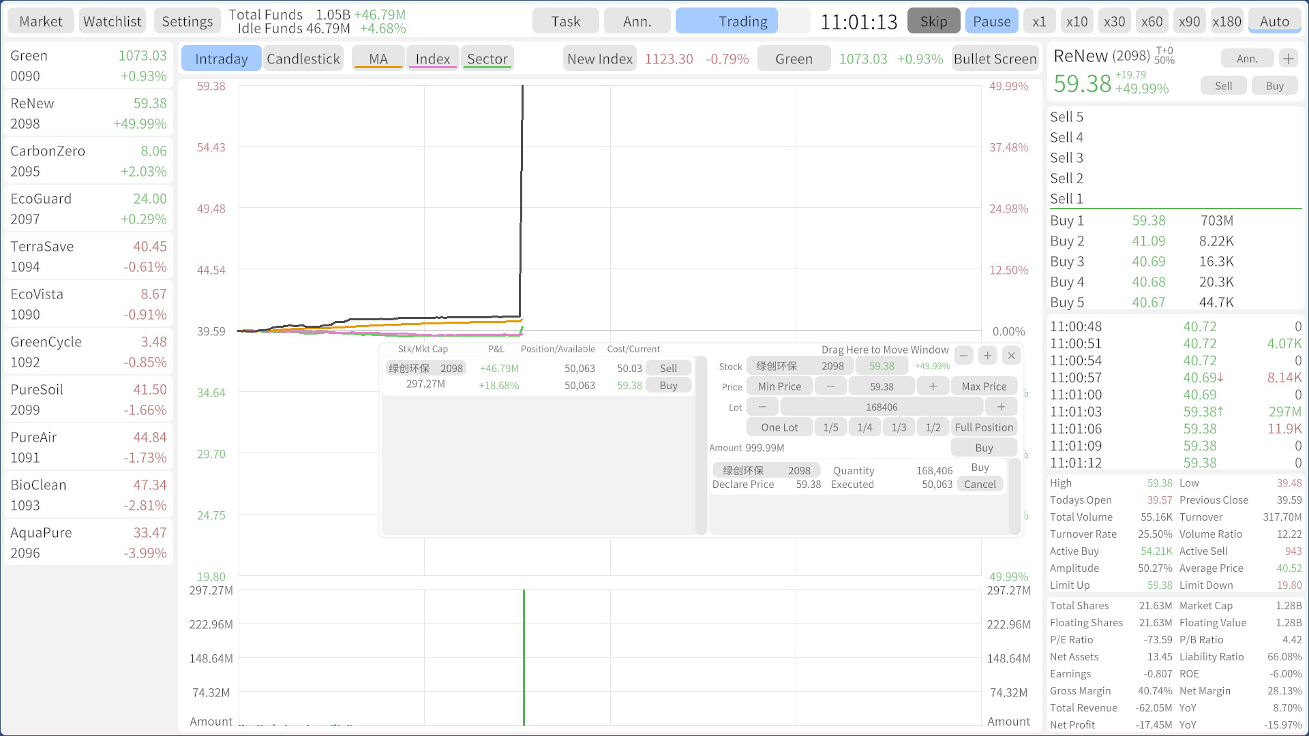Screen dimensions: 1309x736
Task: Switch to the Candlestick tab
Action: coord(303,58)
